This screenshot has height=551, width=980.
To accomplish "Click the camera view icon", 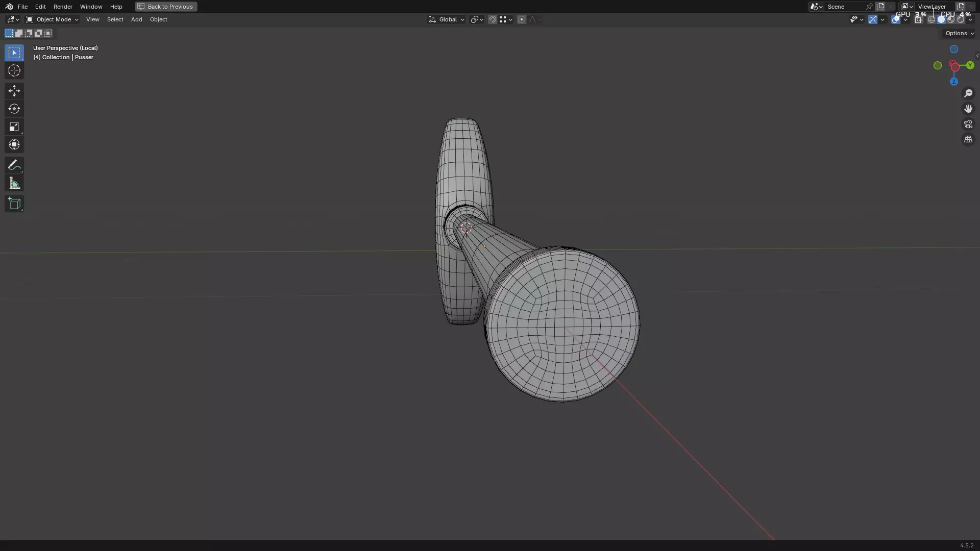I will pyautogui.click(x=968, y=124).
